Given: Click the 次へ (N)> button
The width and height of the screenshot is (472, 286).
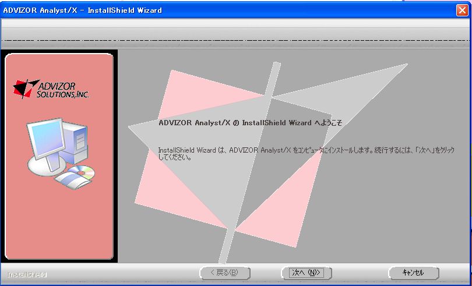Looking at the screenshot, I should click(x=307, y=273).
